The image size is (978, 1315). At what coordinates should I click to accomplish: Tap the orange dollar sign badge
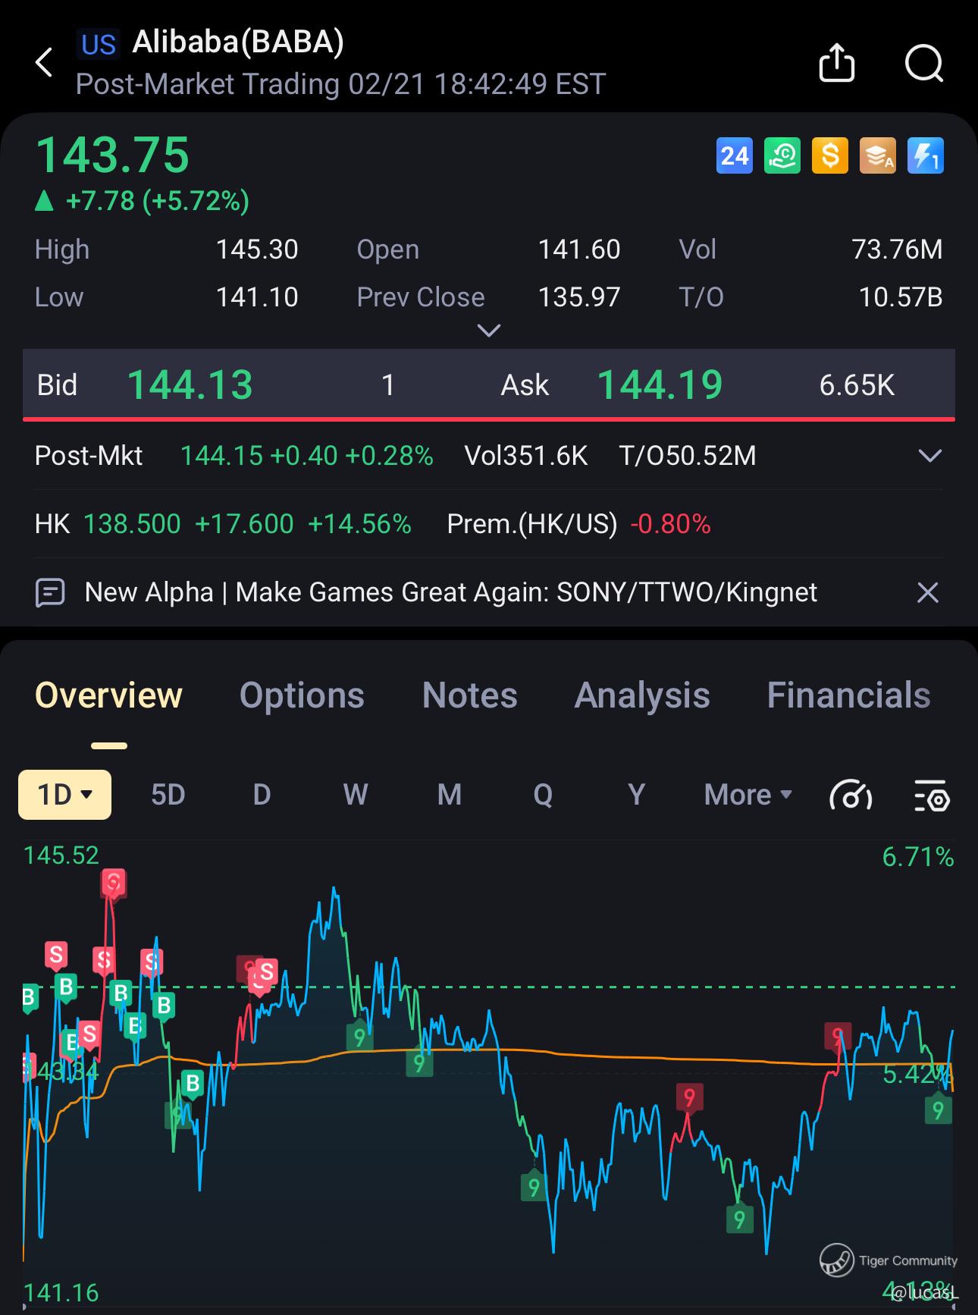[x=830, y=155]
